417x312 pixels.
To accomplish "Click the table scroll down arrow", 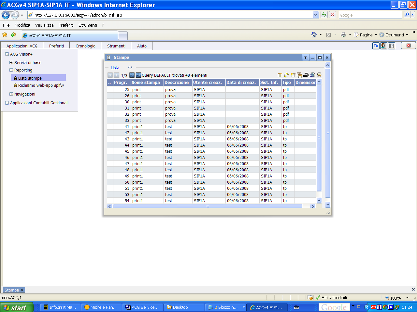I will pos(319,201).
